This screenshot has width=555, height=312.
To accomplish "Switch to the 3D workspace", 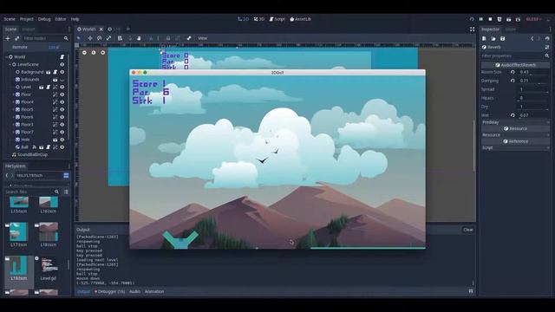I will [259, 19].
